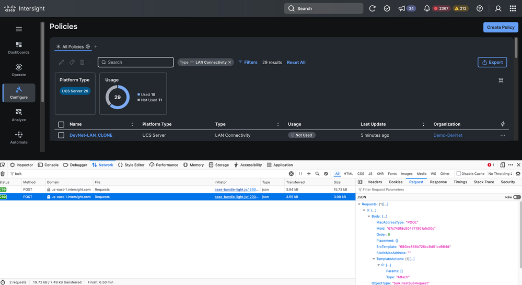Collapse the summary widgets panel
Viewport: 522px width, 285px height.
click(x=501, y=80)
